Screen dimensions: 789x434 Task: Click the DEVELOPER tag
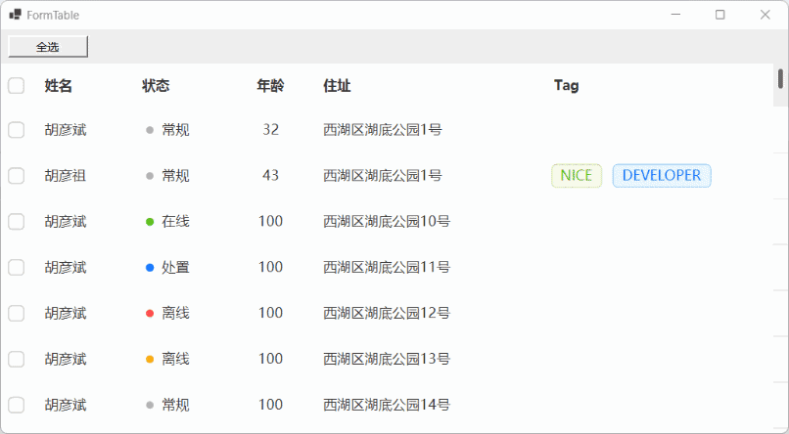662,176
